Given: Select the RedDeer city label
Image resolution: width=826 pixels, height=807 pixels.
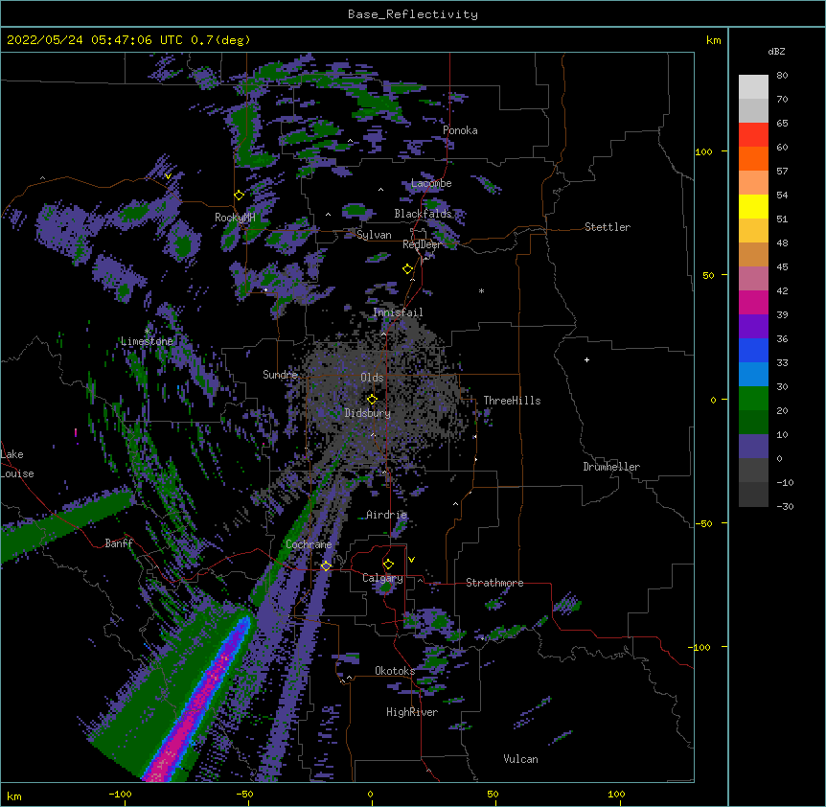Looking at the screenshot, I should [x=422, y=244].
